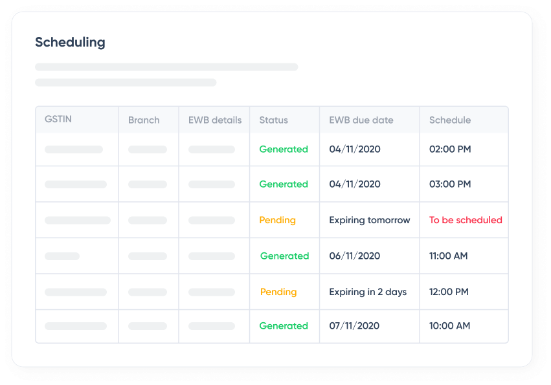Click the Scheduling heading
Screen dimensions: 551x385
(x=70, y=43)
